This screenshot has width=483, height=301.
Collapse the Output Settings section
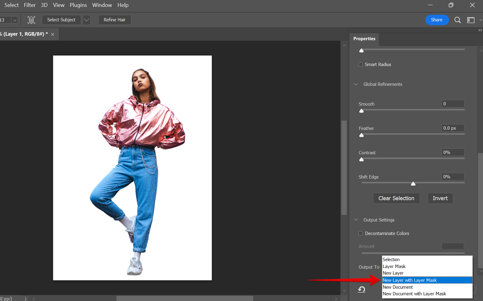356,220
